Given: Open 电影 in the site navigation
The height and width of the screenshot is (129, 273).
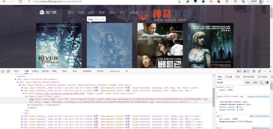Looking at the screenshot, I should (x=81, y=13).
